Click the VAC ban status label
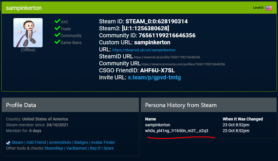Image resolution: width=278 pixels, height=161 pixels. [x=64, y=22]
